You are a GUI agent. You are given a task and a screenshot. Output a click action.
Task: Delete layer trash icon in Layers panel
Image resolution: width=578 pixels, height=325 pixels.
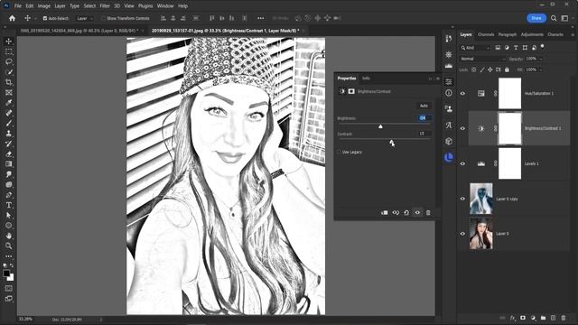click(x=564, y=318)
